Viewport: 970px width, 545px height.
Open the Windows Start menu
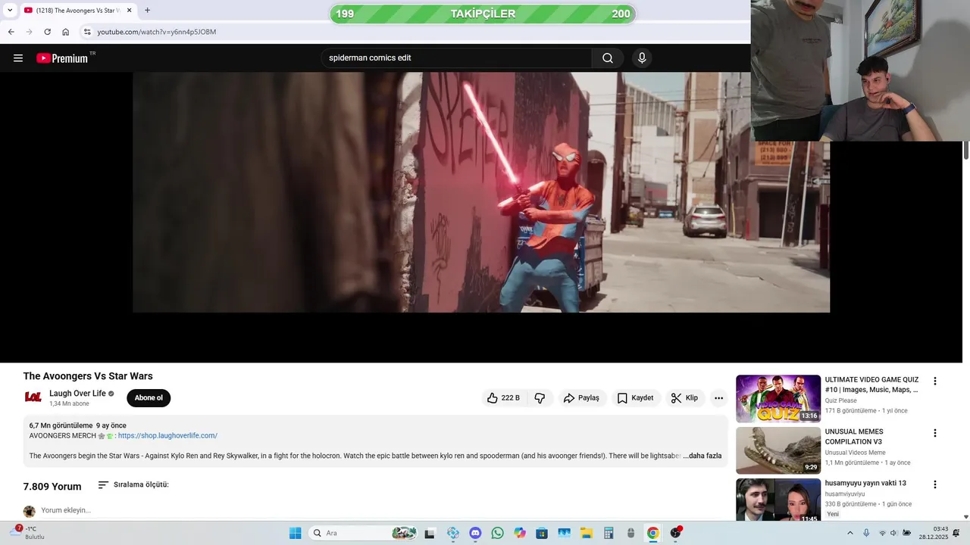click(295, 533)
